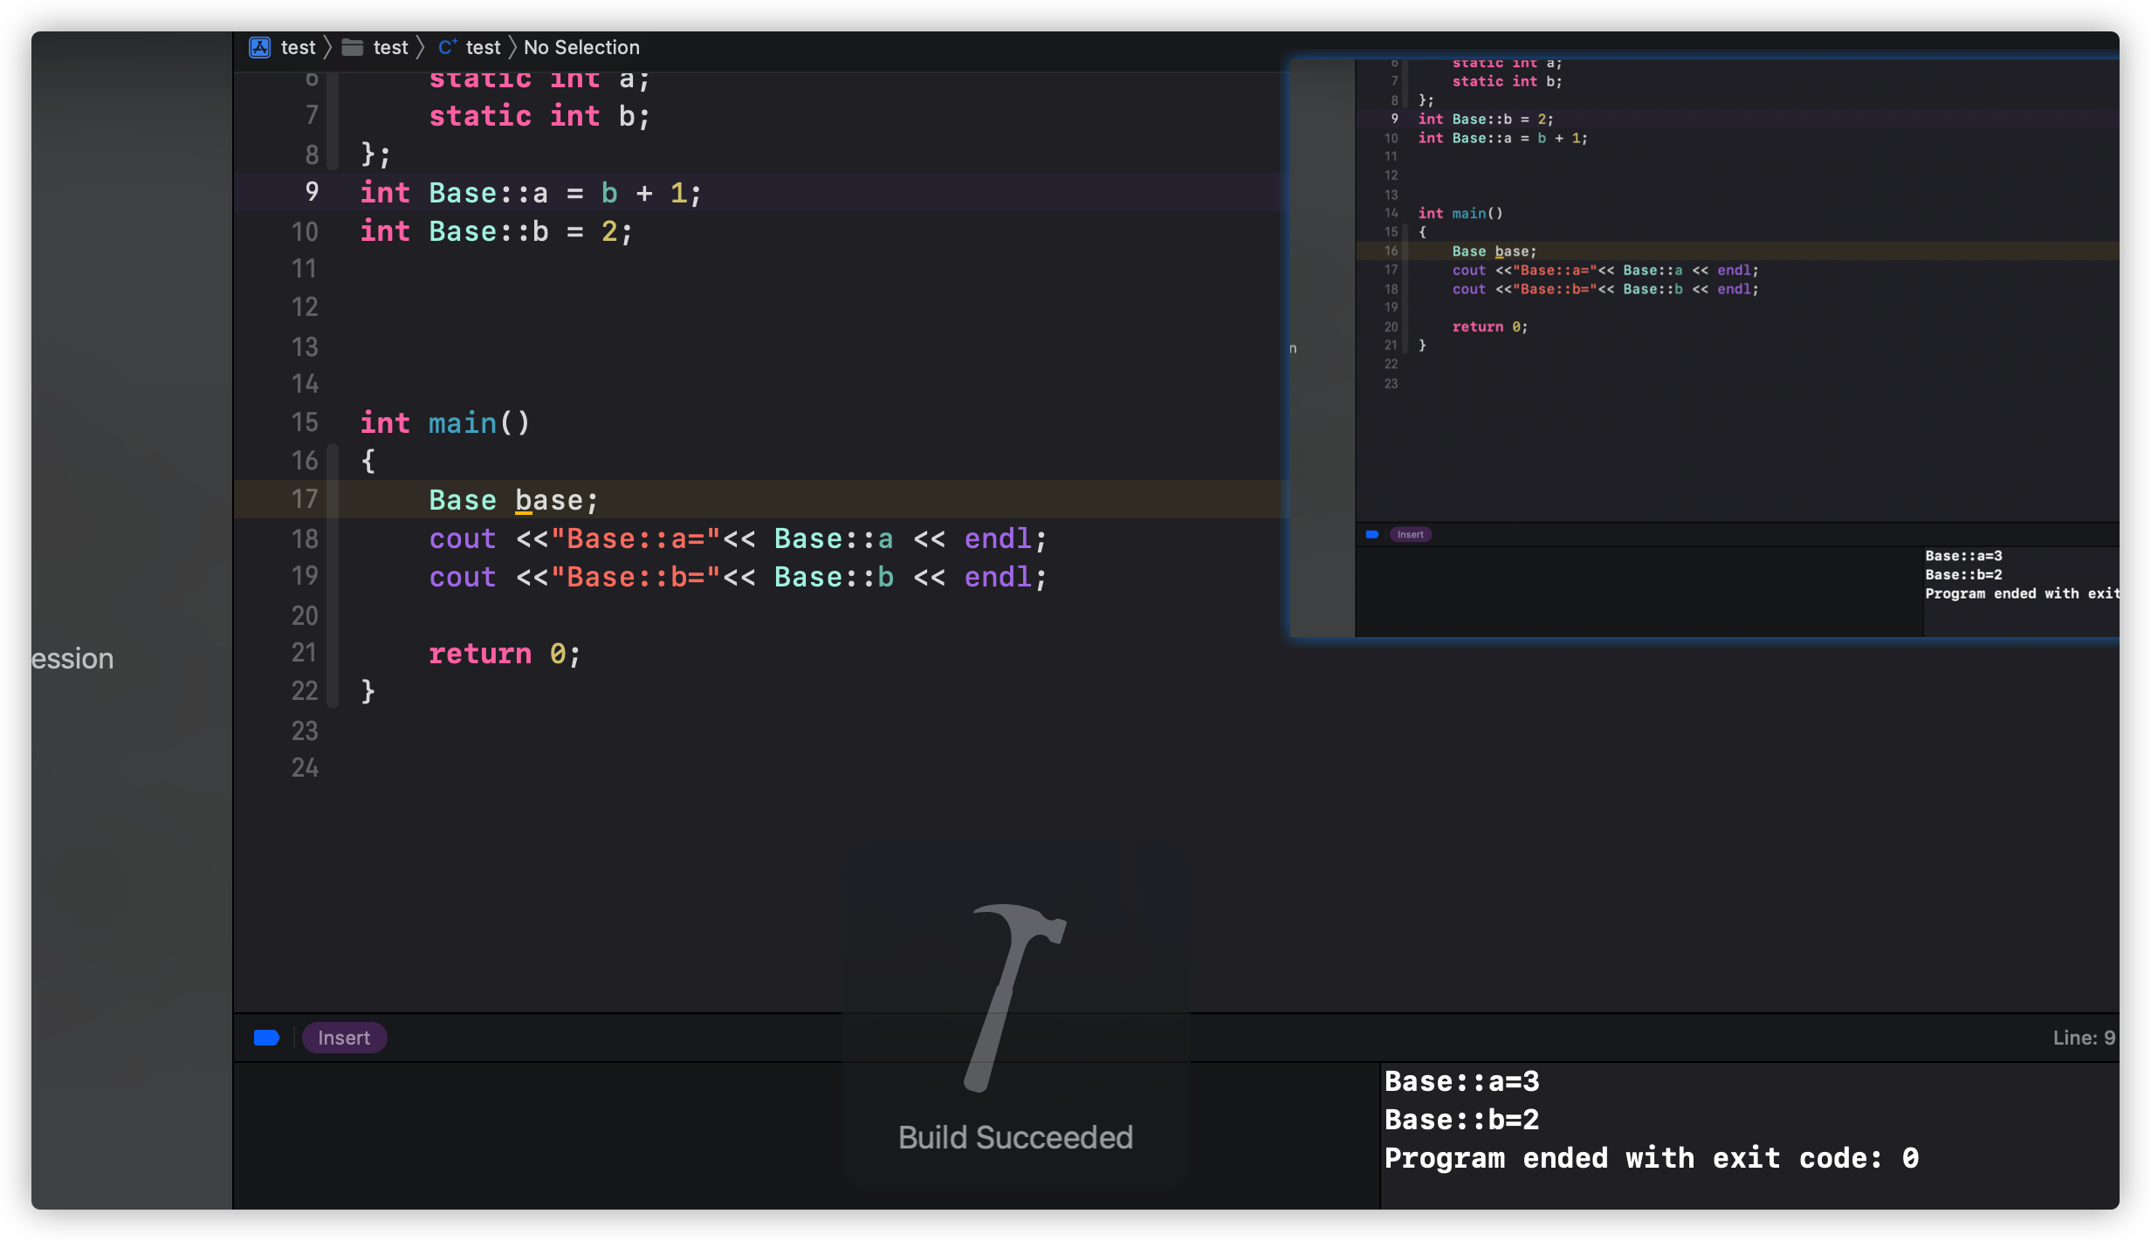The image size is (2151, 1241).
Task: Select the 'Base::a=3' output line
Action: 1462,1080
